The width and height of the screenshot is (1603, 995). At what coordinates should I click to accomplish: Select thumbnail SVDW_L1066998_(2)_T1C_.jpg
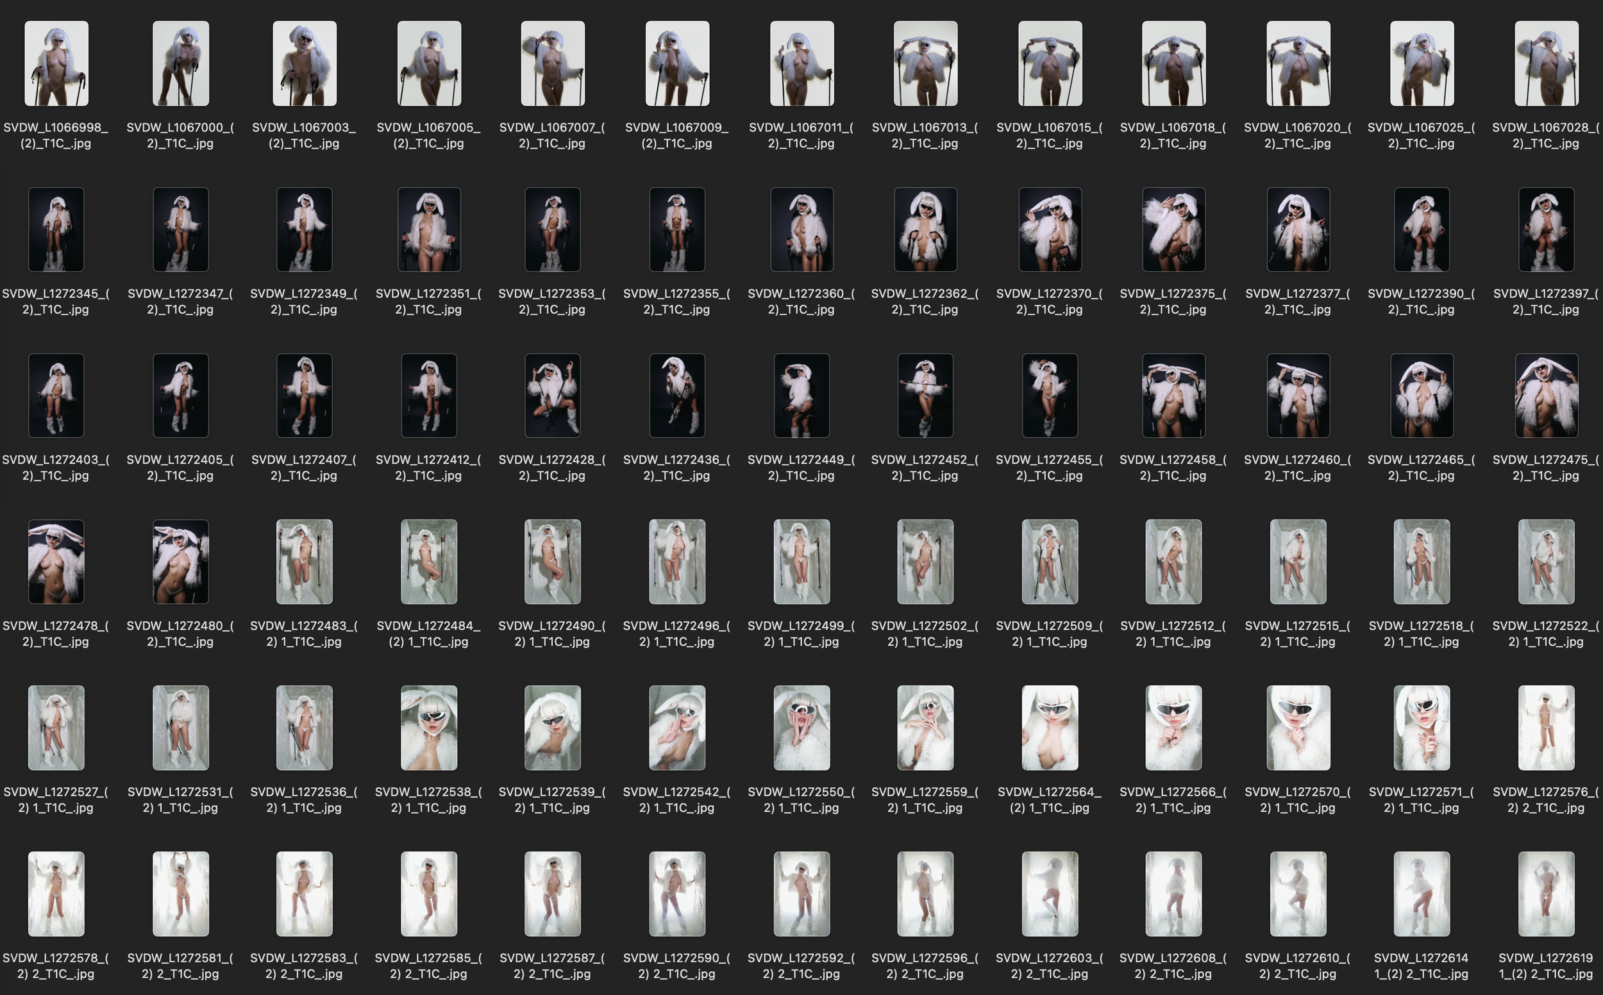click(56, 63)
